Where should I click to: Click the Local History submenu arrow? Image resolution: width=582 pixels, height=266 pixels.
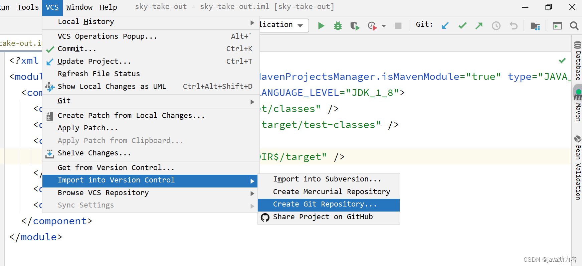pos(252,23)
